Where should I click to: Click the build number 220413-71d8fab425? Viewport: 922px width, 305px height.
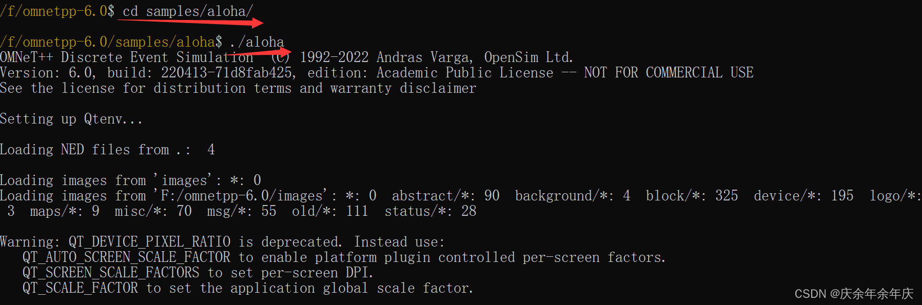click(228, 73)
